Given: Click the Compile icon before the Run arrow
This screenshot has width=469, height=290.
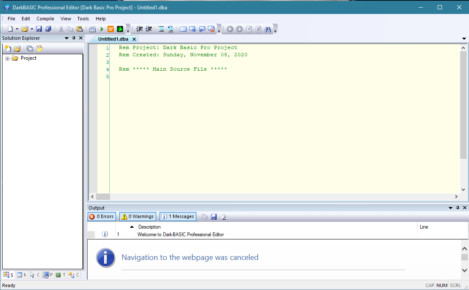Looking at the screenshot, I should (92, 29).
